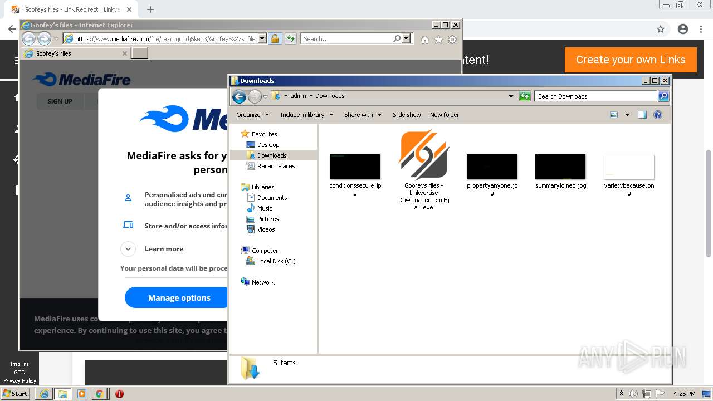Click the change view icon in Downloads toolbar

coord(614,115)
